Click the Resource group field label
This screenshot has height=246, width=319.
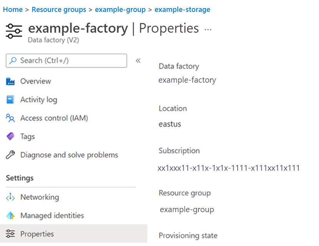(184, 193)
